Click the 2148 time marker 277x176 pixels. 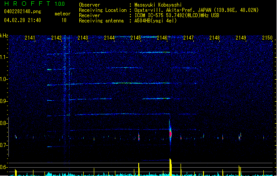214,38
